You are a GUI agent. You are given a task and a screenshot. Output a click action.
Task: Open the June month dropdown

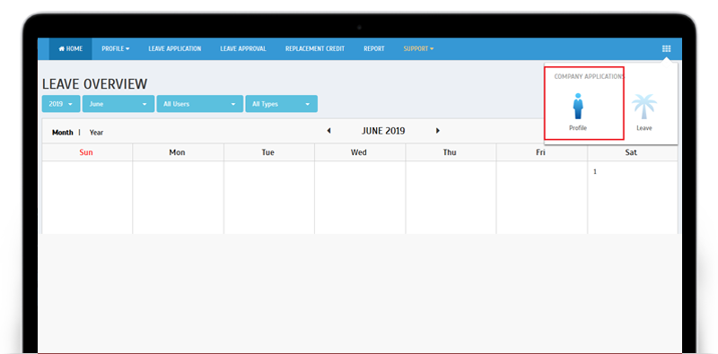118,104
